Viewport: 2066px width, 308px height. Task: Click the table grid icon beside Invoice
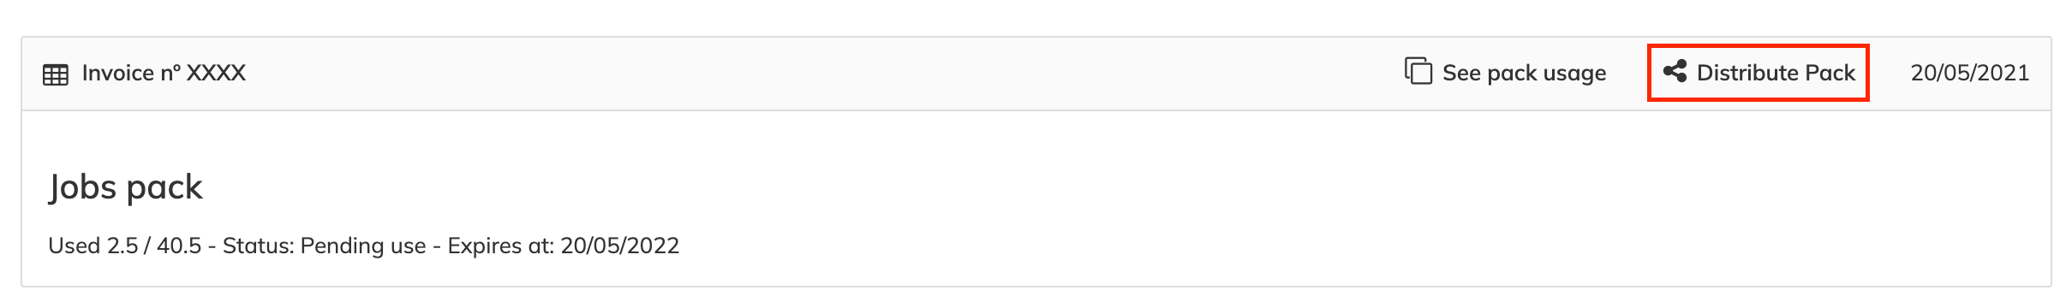pos(56,74)
